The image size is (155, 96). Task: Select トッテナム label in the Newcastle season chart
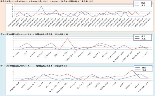pyautogui.click(x=33, y=54)
